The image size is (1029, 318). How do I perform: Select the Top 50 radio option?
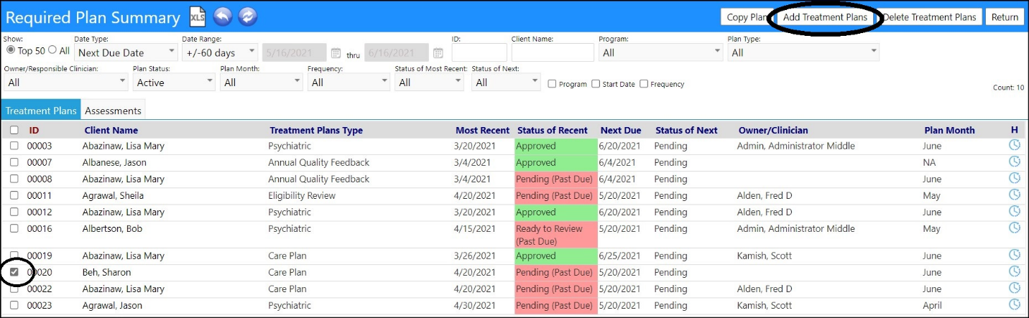[11, 50]
